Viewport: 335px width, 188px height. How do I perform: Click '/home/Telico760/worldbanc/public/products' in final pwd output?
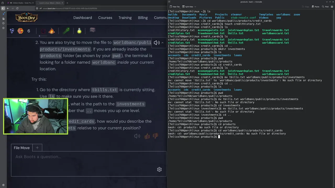click(x=200, y=121)
